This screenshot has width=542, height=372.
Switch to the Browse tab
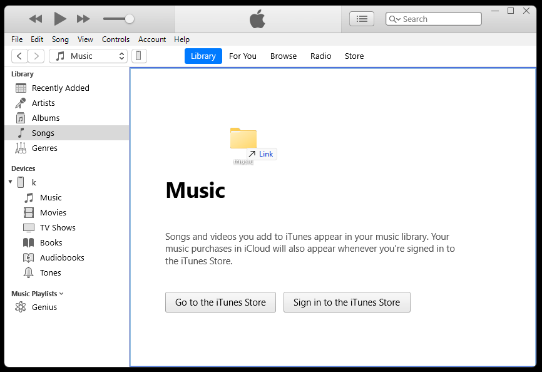click(284, 56)
